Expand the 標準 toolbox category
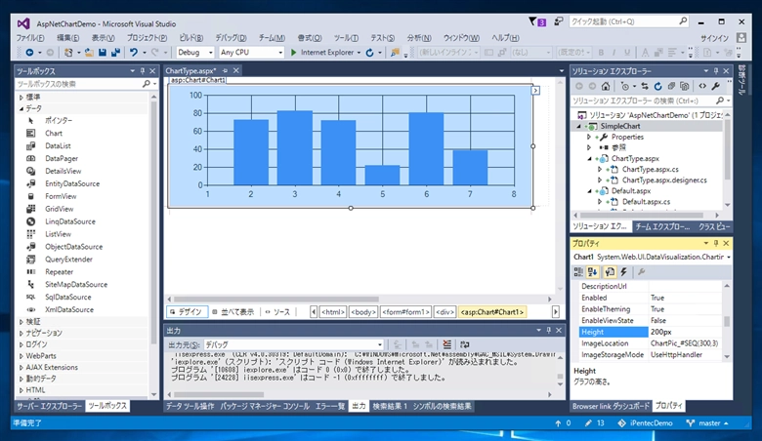The height and width of the screenshot is (441, 762). point(21,97)
